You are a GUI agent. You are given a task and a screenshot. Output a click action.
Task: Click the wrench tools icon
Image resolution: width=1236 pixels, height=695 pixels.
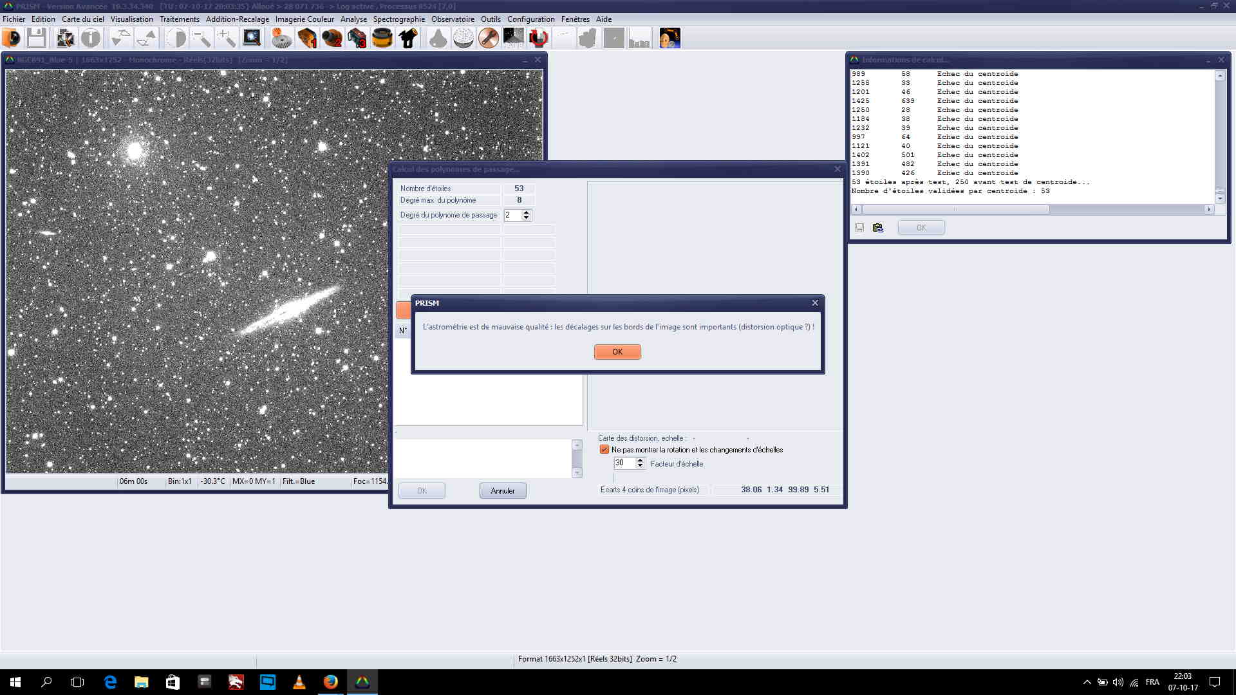pos(489,38)
